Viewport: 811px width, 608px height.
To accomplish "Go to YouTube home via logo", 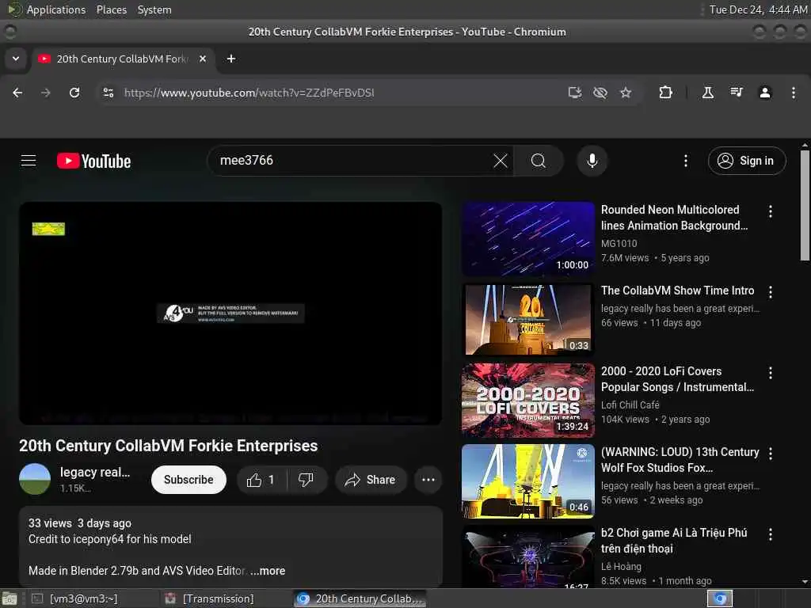I will point(93,161).
